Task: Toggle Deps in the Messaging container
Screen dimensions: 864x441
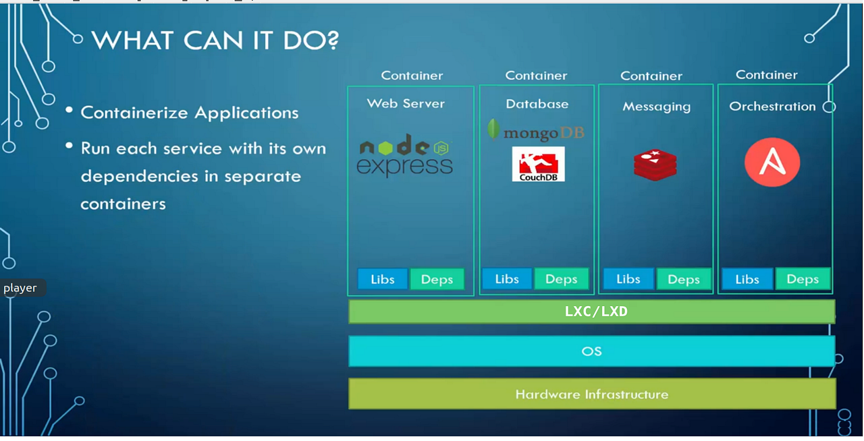Action: (684, 278)
